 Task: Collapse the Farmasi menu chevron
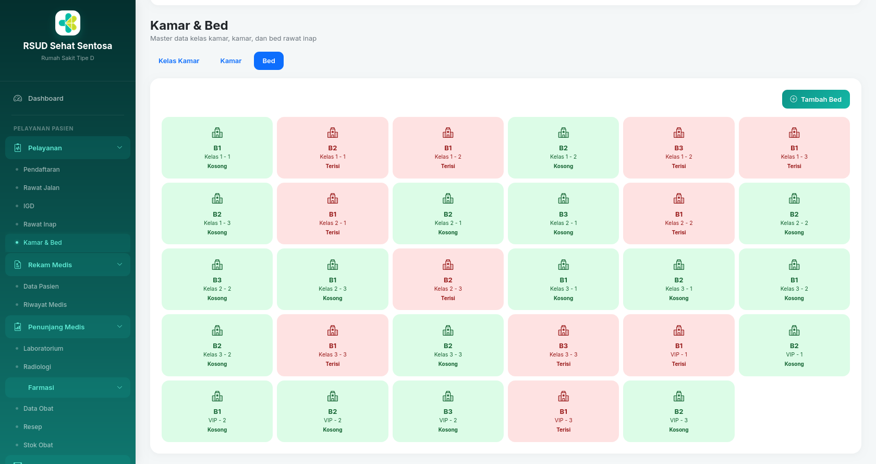119,387
